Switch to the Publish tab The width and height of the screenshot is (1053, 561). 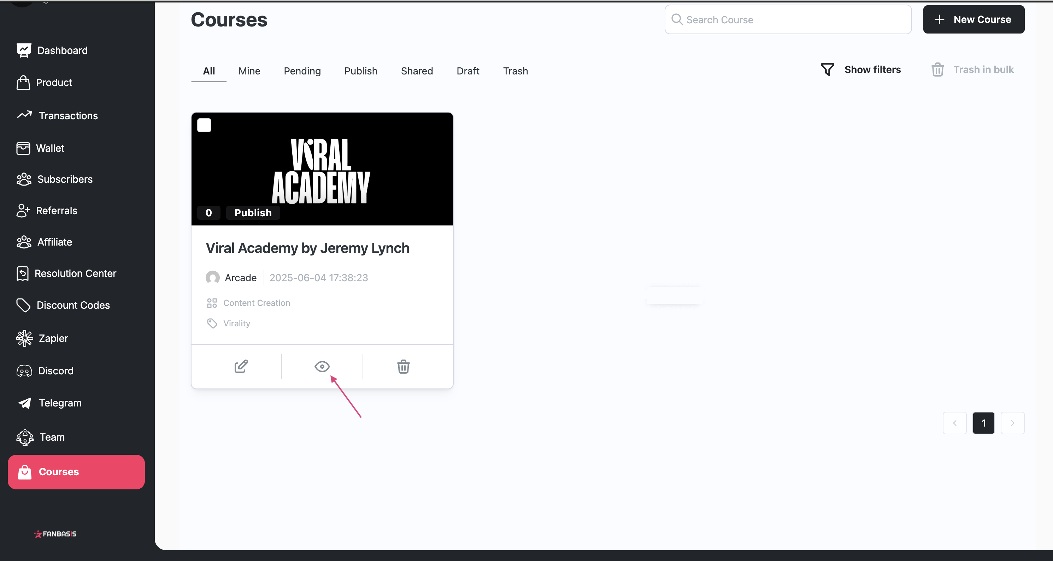click(360, 71)
